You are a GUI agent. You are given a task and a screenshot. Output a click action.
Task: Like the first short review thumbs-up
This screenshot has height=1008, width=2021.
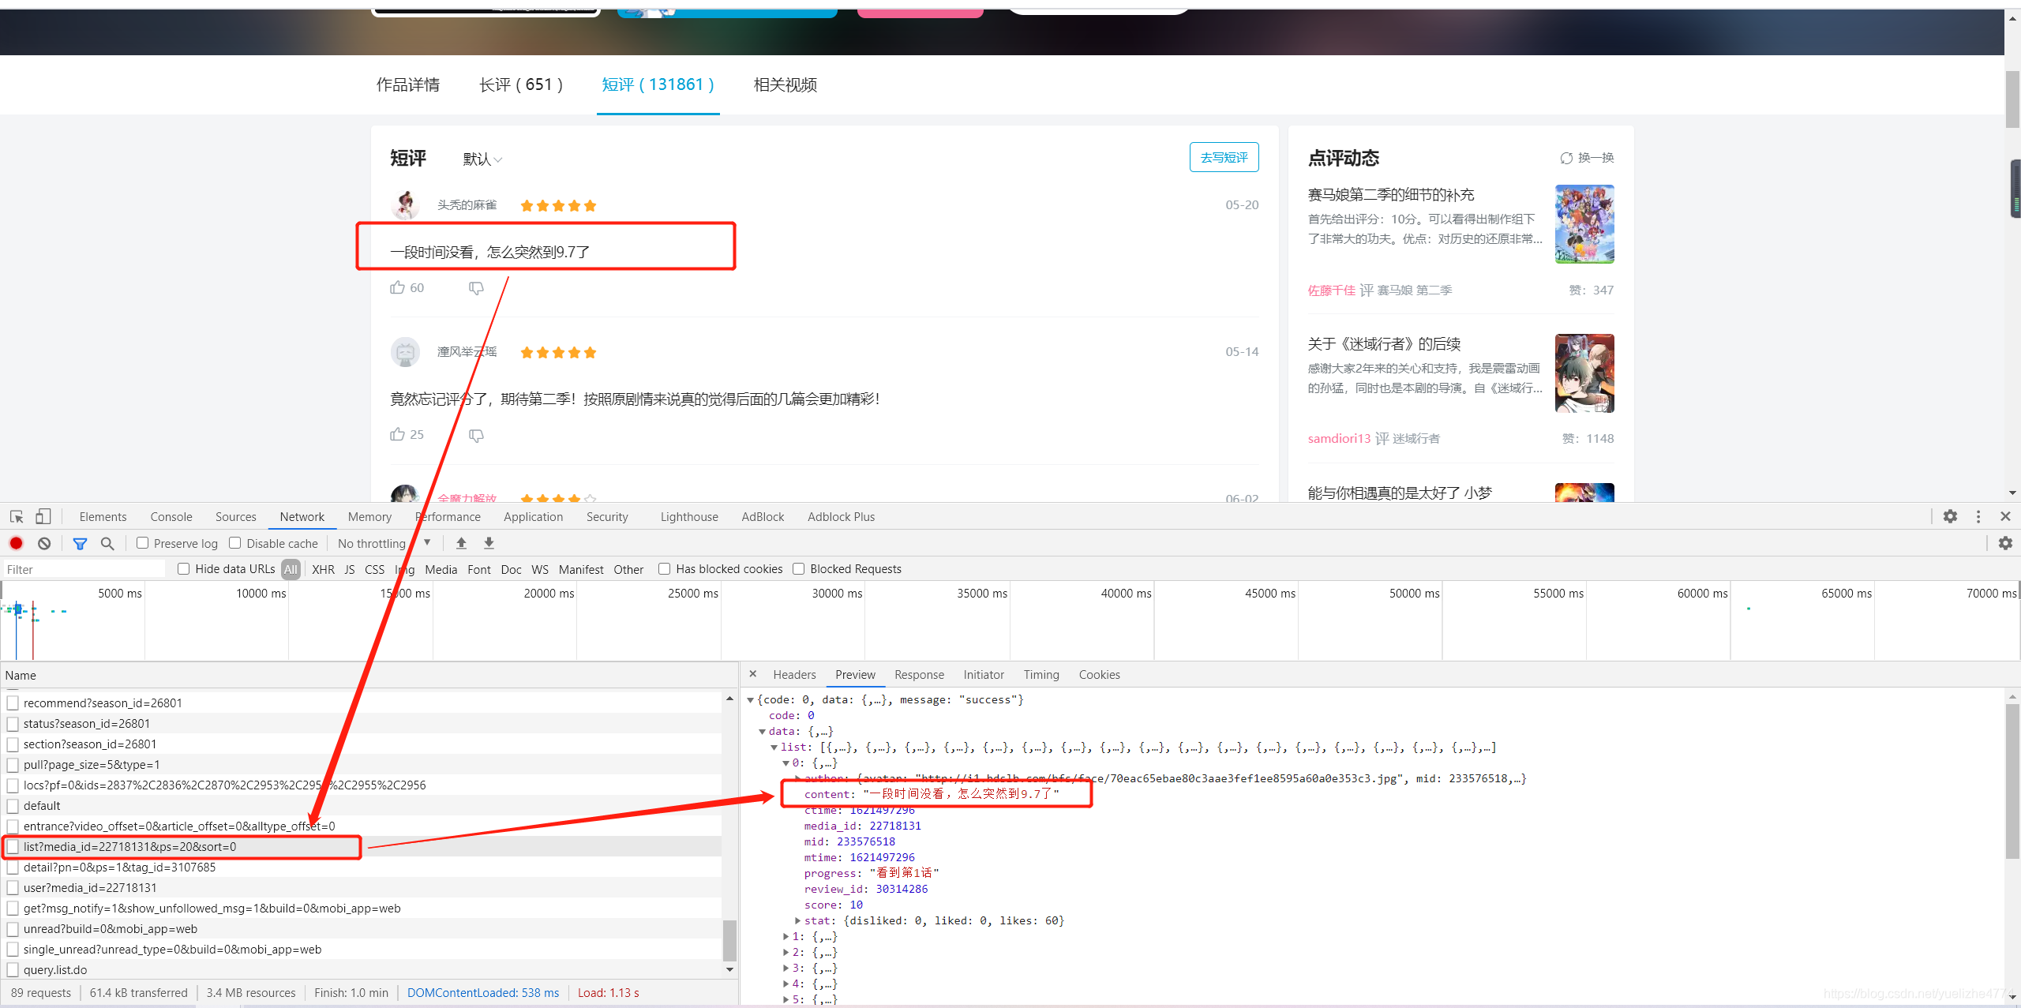point(397,287)
